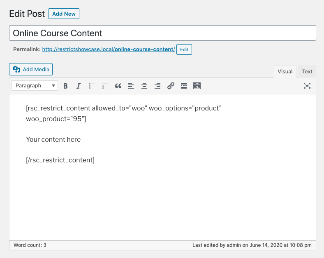Insert Read More tag
The width and height of the screenshot is (324, 258).
(x=184, y=86)
